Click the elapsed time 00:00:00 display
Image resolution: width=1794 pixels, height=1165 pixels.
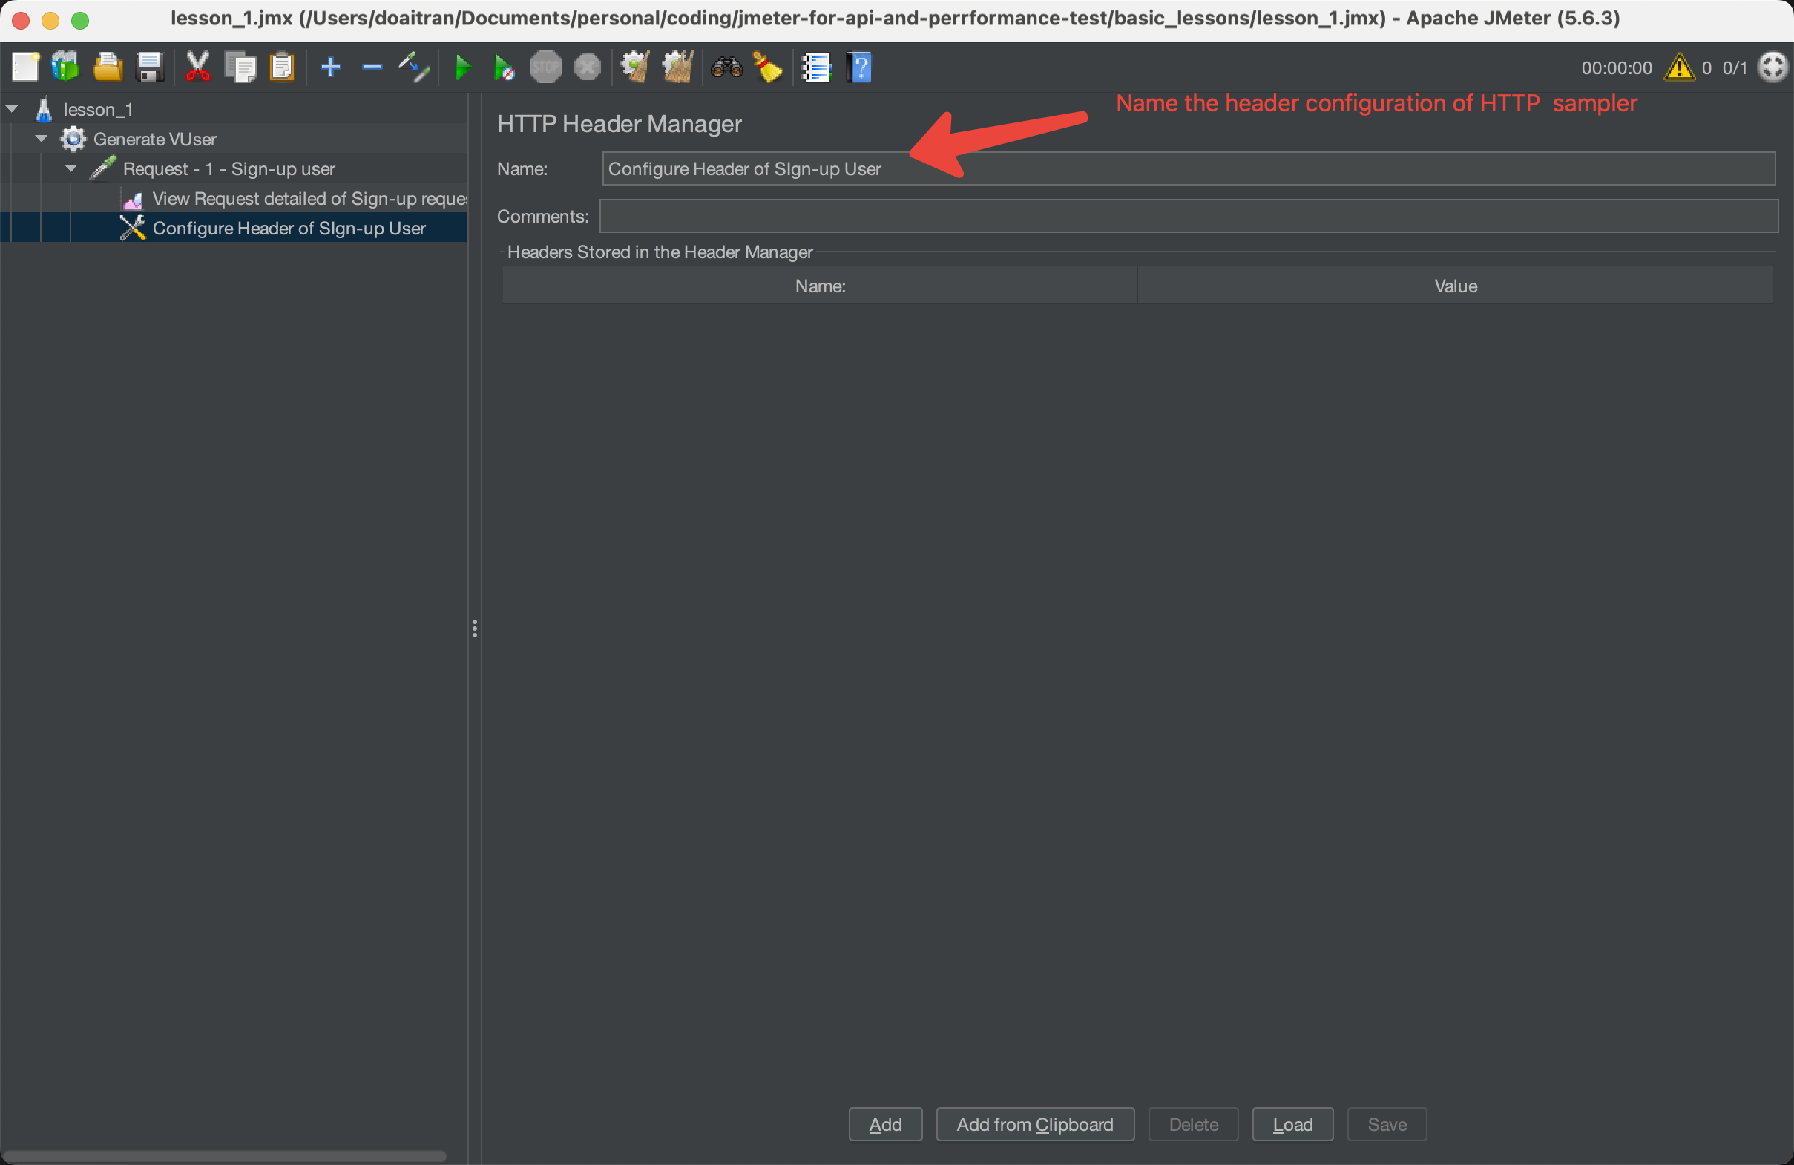(1616, 68)
